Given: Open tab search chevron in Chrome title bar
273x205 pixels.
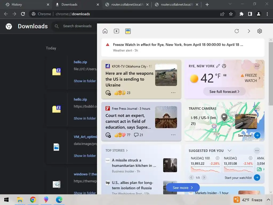Looking at the screenshot, I should (x=230, y=4).
